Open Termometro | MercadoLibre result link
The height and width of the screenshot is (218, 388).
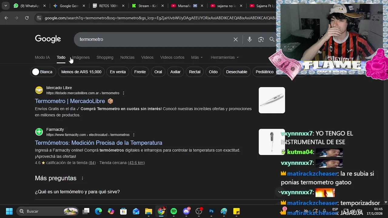[70, 101]
